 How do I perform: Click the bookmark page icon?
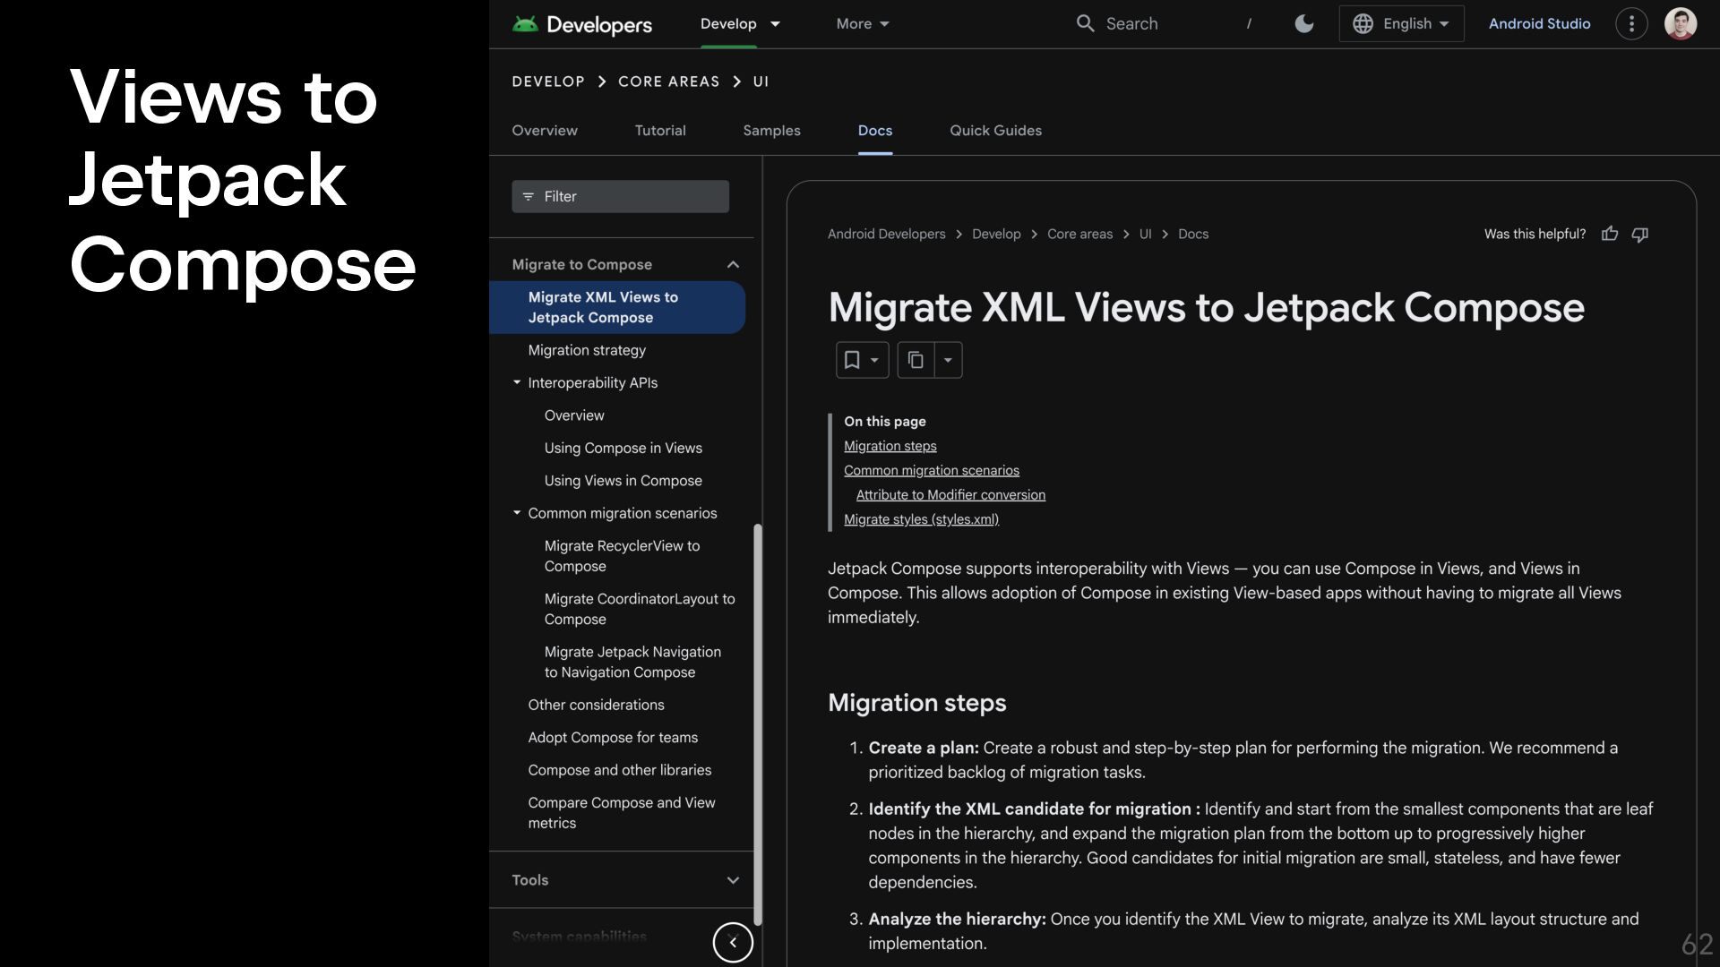point(852,360)
